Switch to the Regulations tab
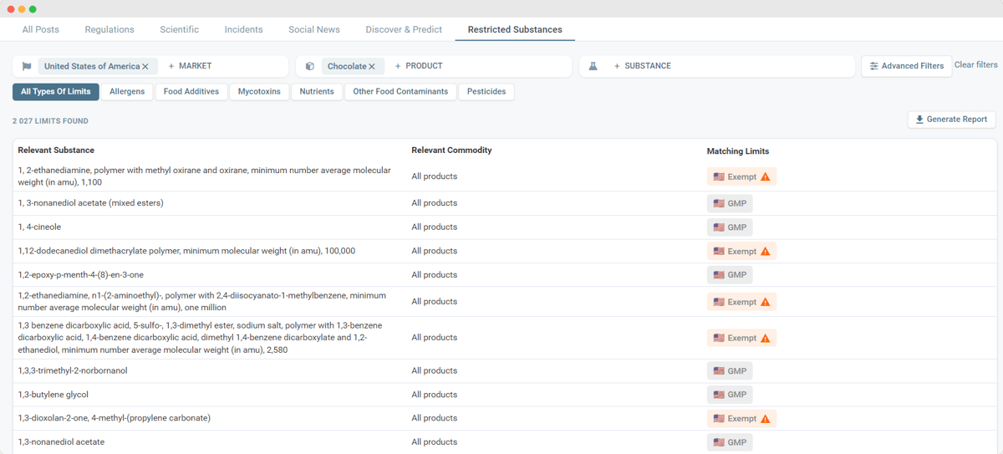The height and width of the screenshot is (454, 1003). [x=109, y=29]
